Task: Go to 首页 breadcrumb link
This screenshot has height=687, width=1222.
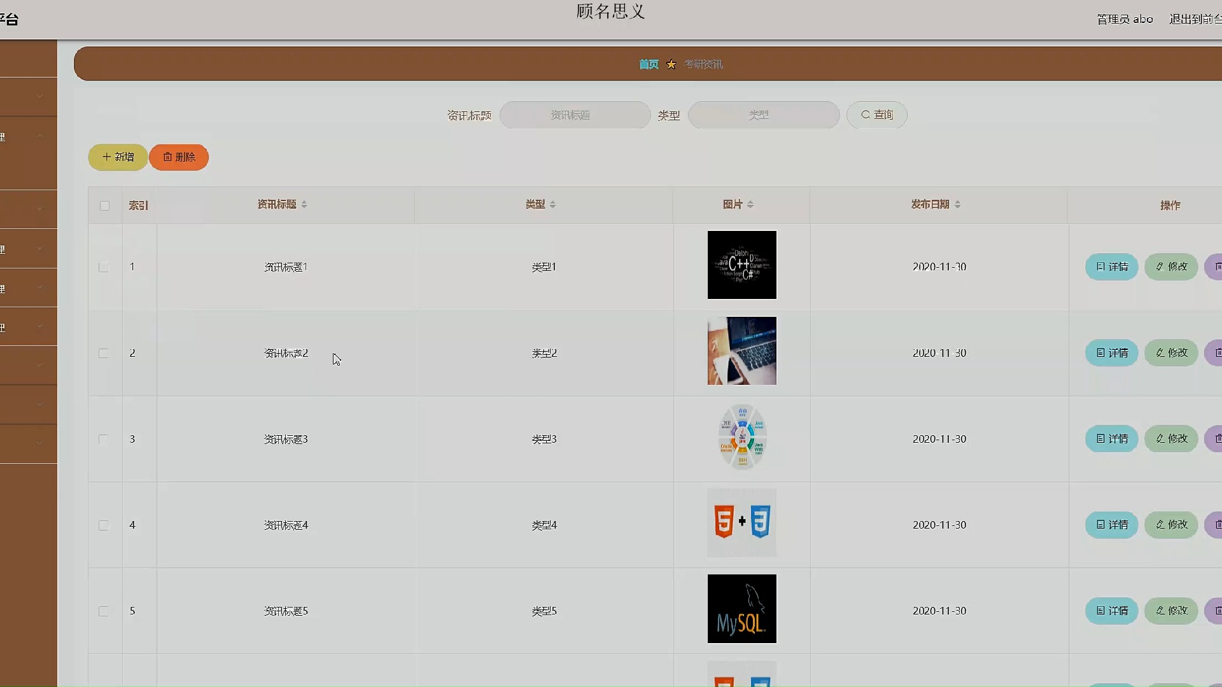Action: (649, 64)
